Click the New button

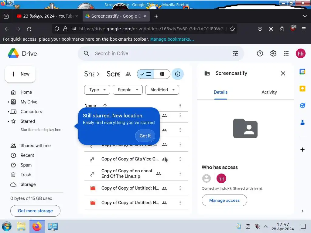click(x=20, y=74)
